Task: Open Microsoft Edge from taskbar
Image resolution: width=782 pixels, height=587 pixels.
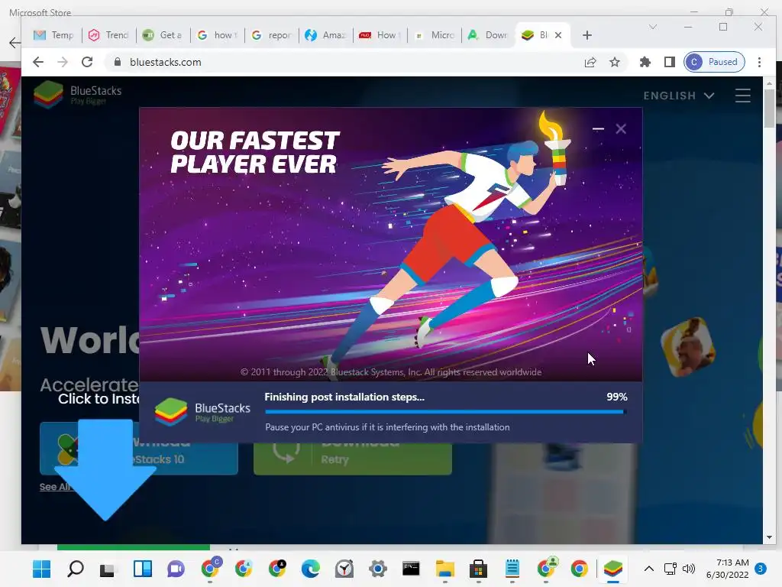Action: click(310, 569)
